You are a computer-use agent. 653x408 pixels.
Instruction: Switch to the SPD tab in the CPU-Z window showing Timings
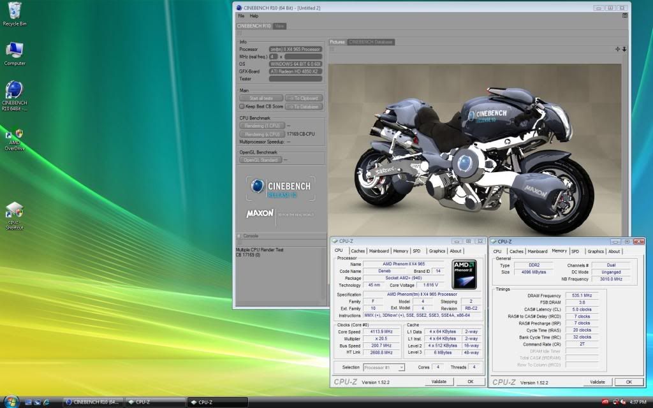tap(575, 251)
